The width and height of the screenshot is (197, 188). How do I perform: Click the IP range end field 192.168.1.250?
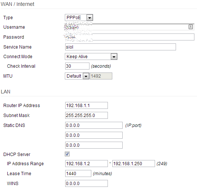coord(134,163)
